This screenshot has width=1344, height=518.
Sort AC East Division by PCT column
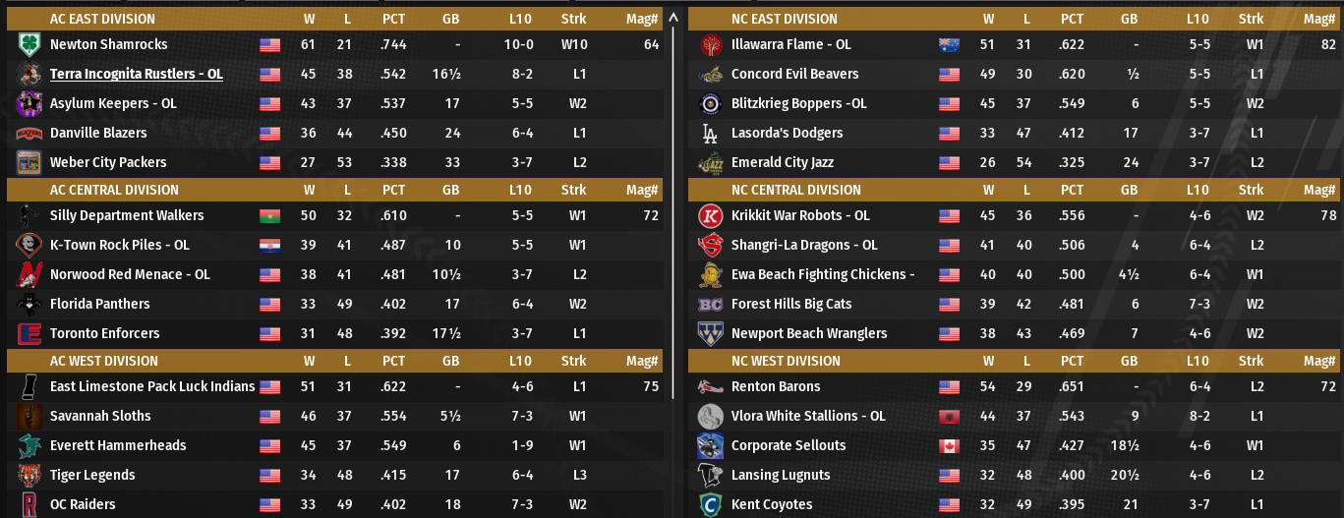click(x=393, y=19)
